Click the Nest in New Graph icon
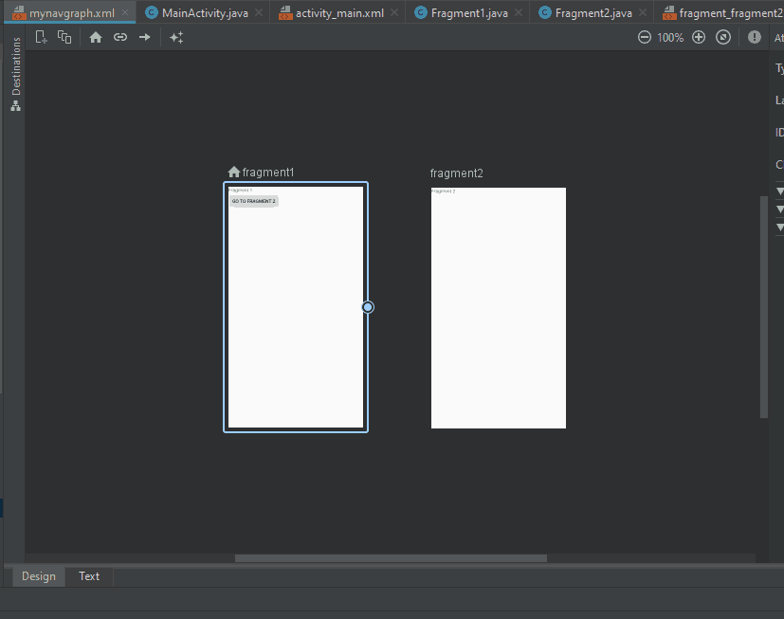The width and height of the screenshot is (784, 619). point(64,37)
